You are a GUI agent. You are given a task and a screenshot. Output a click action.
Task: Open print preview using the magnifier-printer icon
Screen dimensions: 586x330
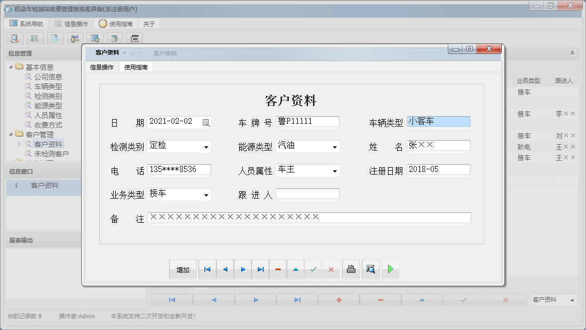pyautogui.click(x=370, y=269)
